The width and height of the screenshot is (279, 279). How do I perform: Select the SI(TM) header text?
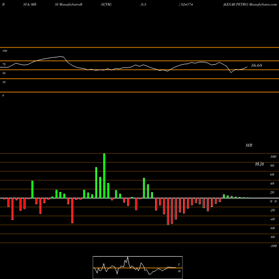pyautogui.click(x=106, y=4)
